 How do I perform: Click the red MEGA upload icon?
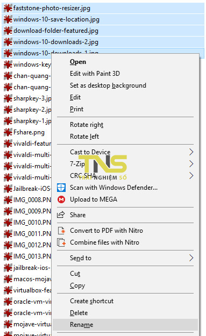(x=61, y=199)
